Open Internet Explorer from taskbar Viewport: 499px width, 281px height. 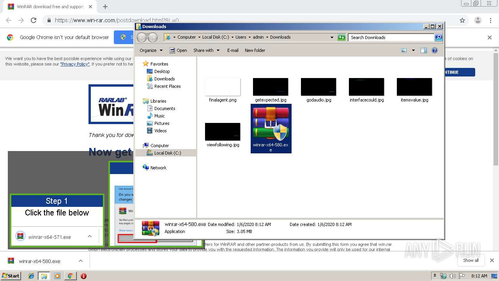(31, 276)
